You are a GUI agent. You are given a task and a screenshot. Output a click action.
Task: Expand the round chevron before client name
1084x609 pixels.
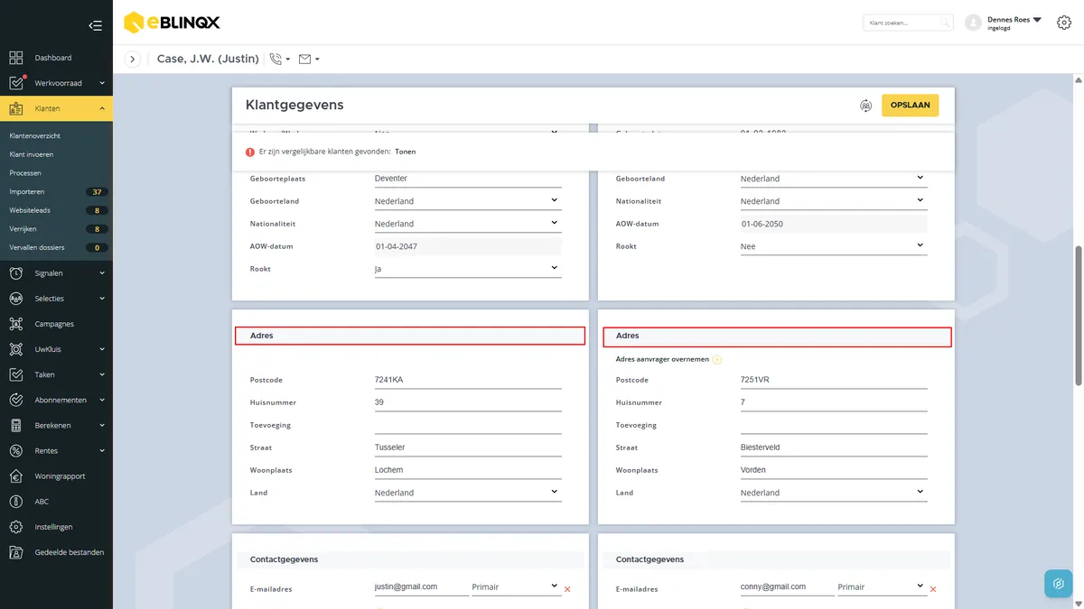pyautogui.click(x=133, y=60)
